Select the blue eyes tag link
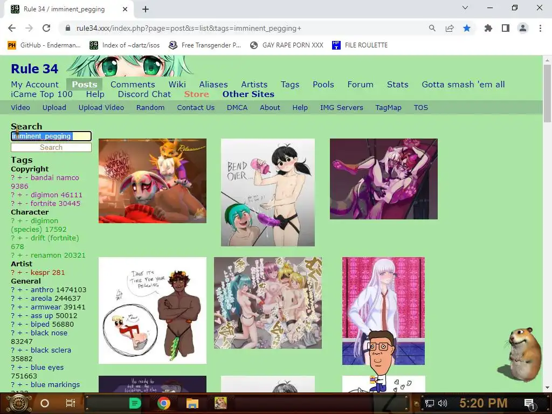Viewport: 552px width, 414px height. (x=47, y=367)
